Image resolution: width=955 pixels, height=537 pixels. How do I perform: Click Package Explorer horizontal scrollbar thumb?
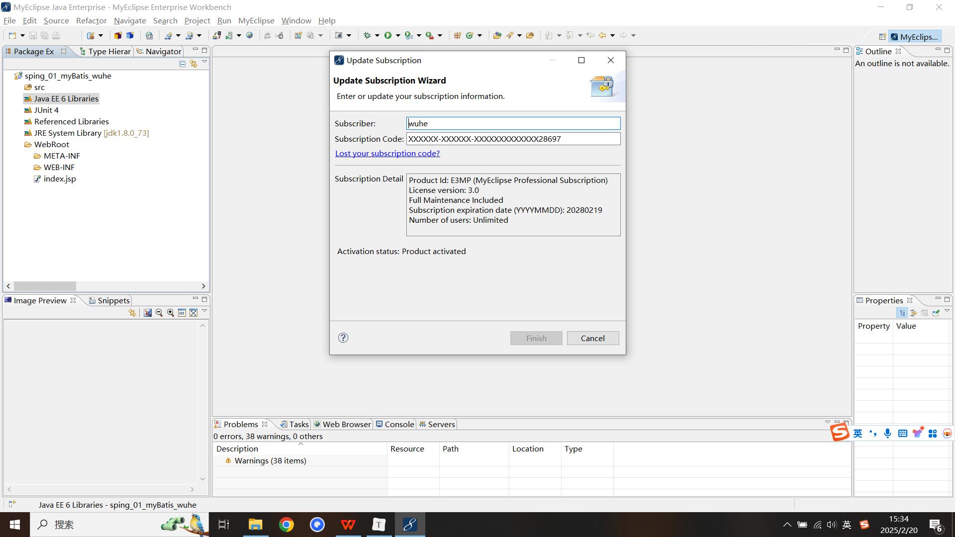click(45, 286)
